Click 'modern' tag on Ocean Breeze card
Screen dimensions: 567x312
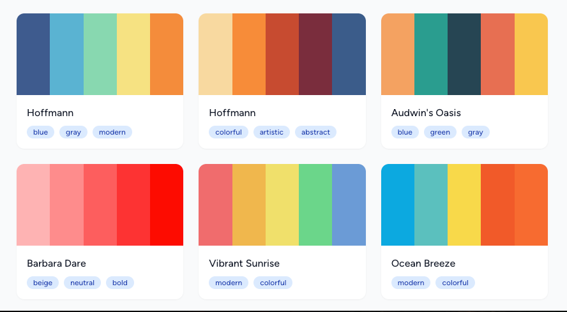(411, 283)
